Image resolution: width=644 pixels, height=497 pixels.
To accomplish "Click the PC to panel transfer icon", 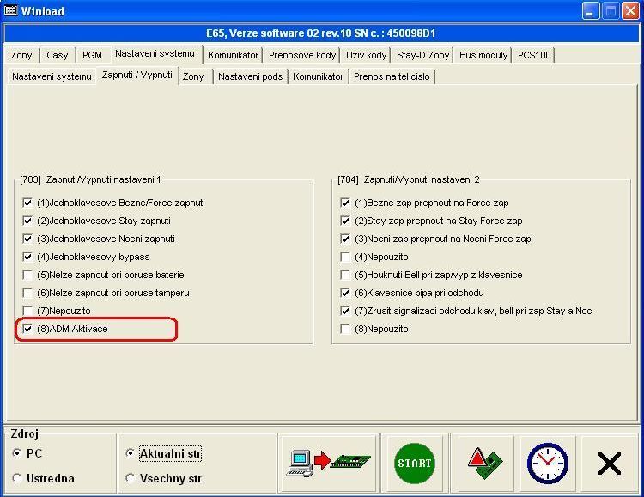I will (x=329, y=464).
